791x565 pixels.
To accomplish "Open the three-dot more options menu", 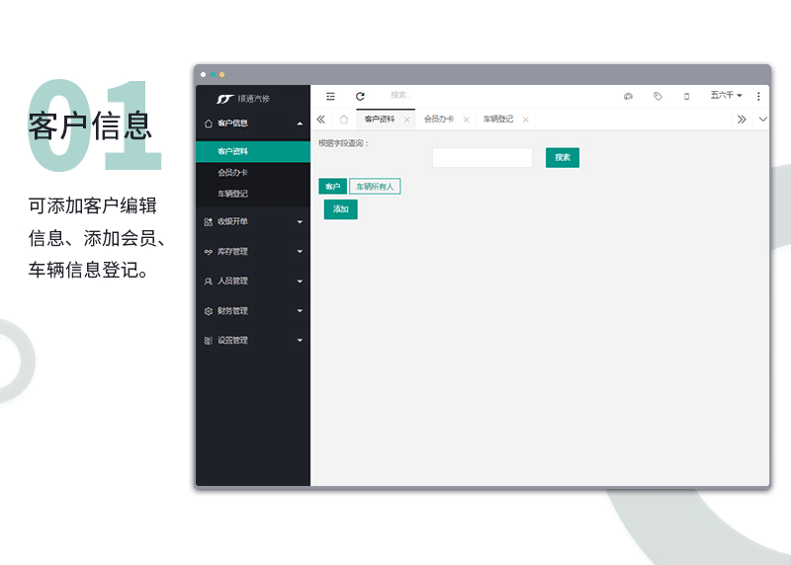I will tap(758, 96).
